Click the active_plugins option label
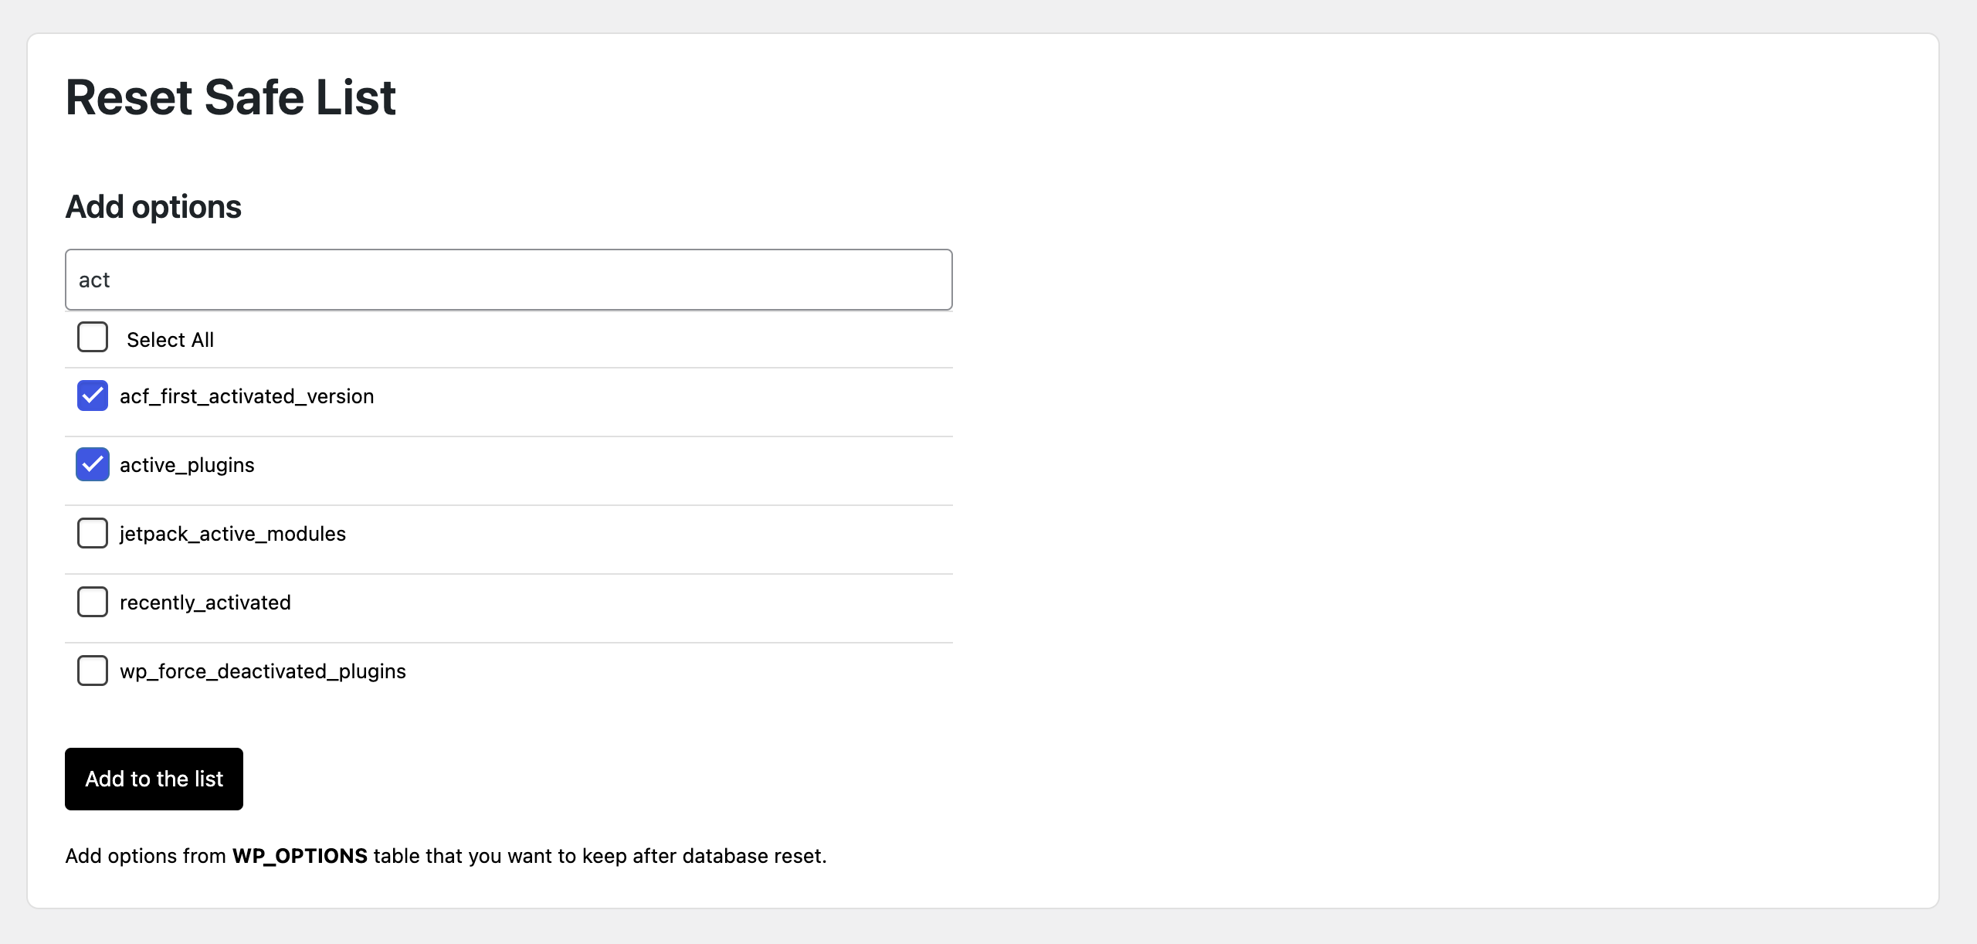 [x=187, y=465]
